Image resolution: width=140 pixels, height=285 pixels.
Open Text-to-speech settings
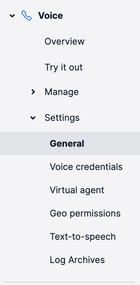[x=83, y=237]
